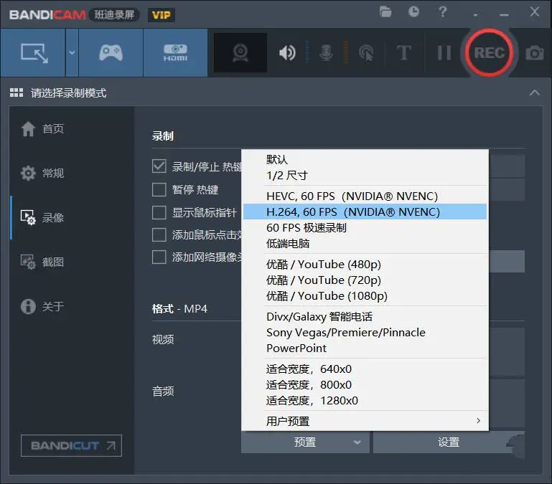Screen dimensions: 552x484
Task: Click the 设置 button
Action: click(x=448, y=442)
